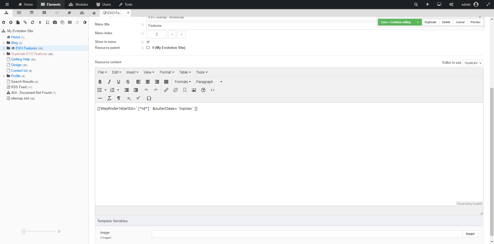Open the Formats dropdown in the editor
The height and width of the screenshot is (244, 494).
tap(183, 82)
